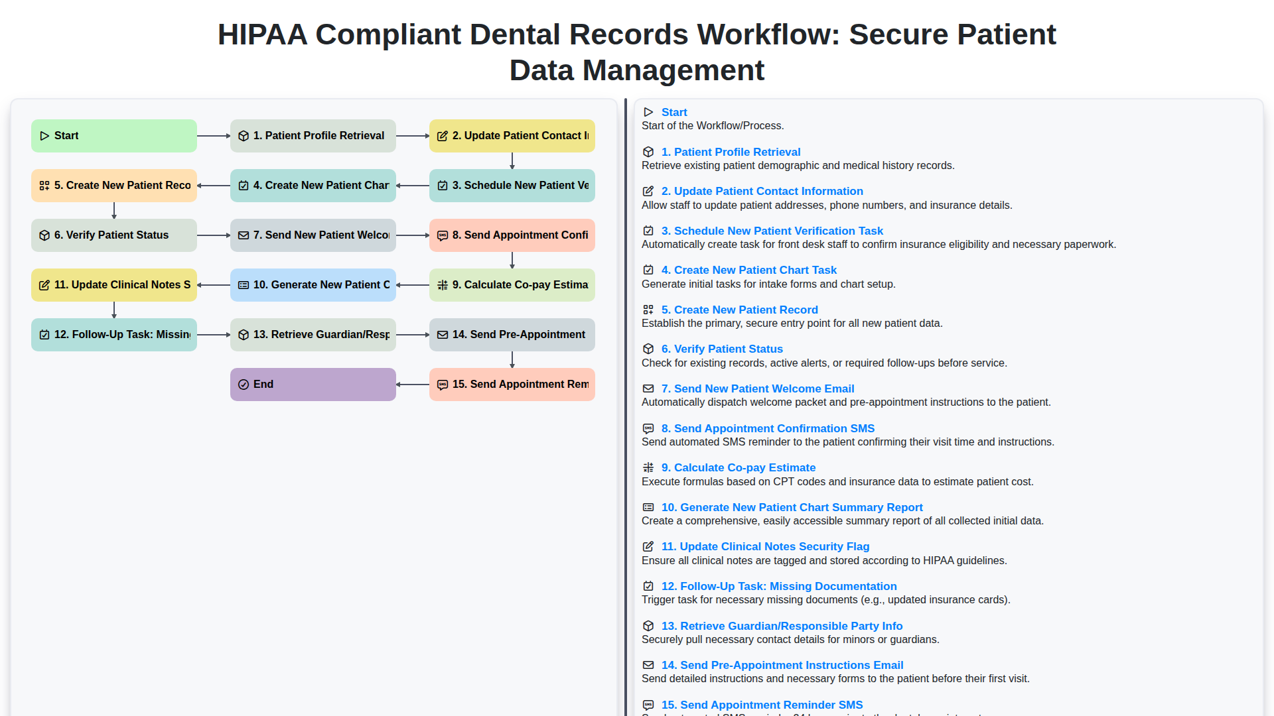1274x716 pixels.
Task: Open the 13. Retrieve Guardian/Responsible Party Info link
Action: [x=782, y=626]
